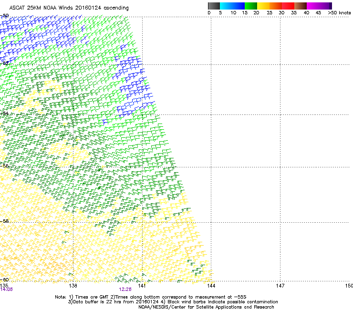Click the gray 0-5 knots color swatch

(214, 6)
